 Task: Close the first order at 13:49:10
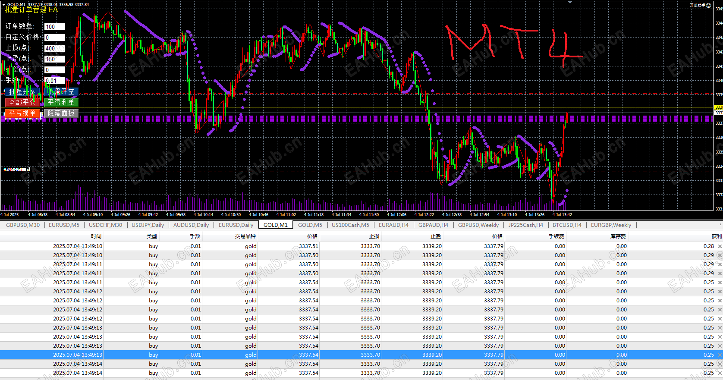coord(720,246)
